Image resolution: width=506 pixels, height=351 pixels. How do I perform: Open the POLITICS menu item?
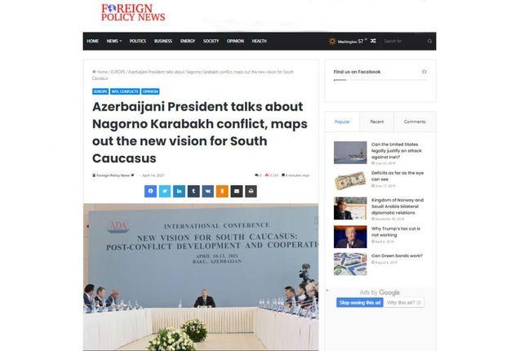point(138,41)
